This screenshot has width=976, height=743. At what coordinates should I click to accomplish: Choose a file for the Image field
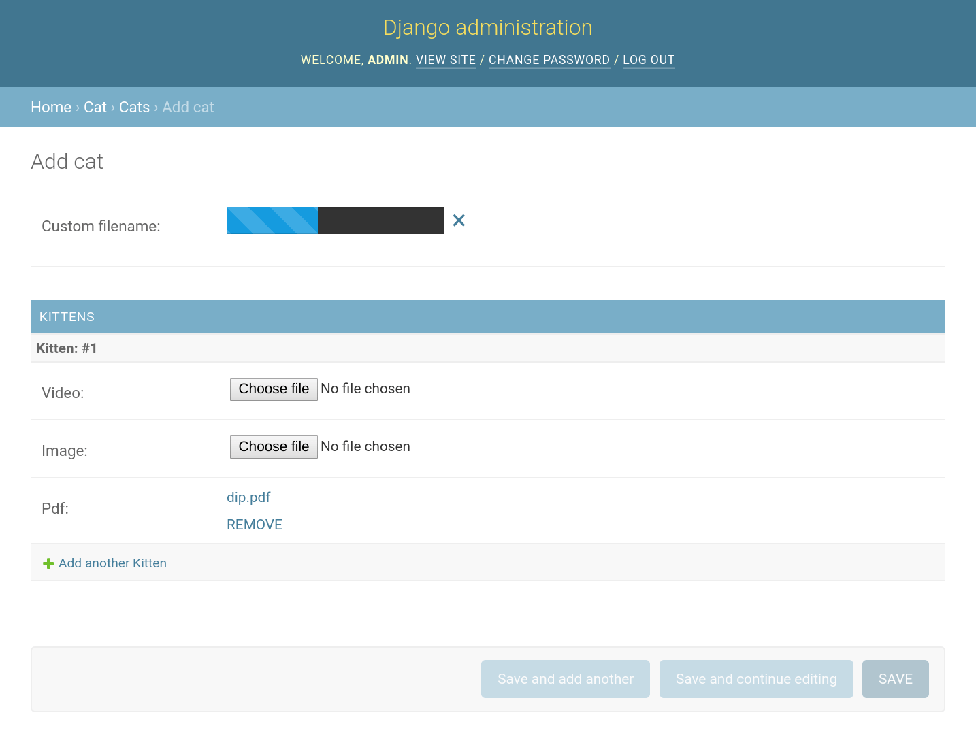(x=274, y=446)
